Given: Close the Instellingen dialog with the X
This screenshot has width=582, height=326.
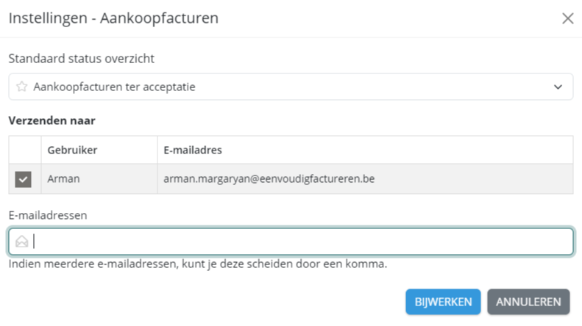Looking at the screenshot, I should click(567, 18).
